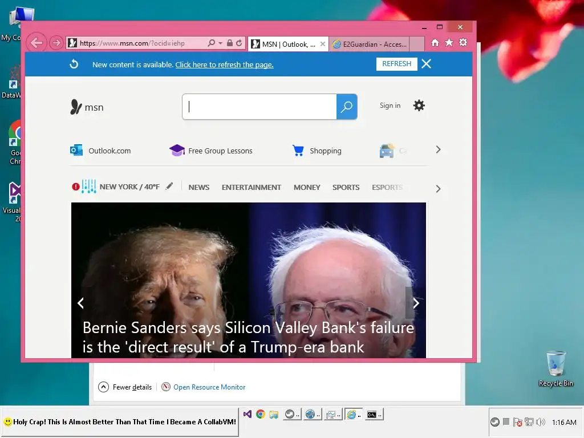This screenshot has height=438, width=584.
Task: Click the browser forward arrow button
Action: 56,43
